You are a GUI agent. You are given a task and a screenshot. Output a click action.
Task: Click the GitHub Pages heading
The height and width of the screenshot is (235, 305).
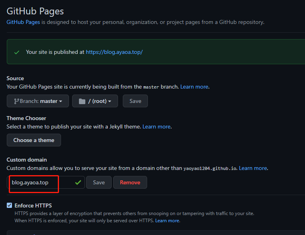(x=35, y=11)
